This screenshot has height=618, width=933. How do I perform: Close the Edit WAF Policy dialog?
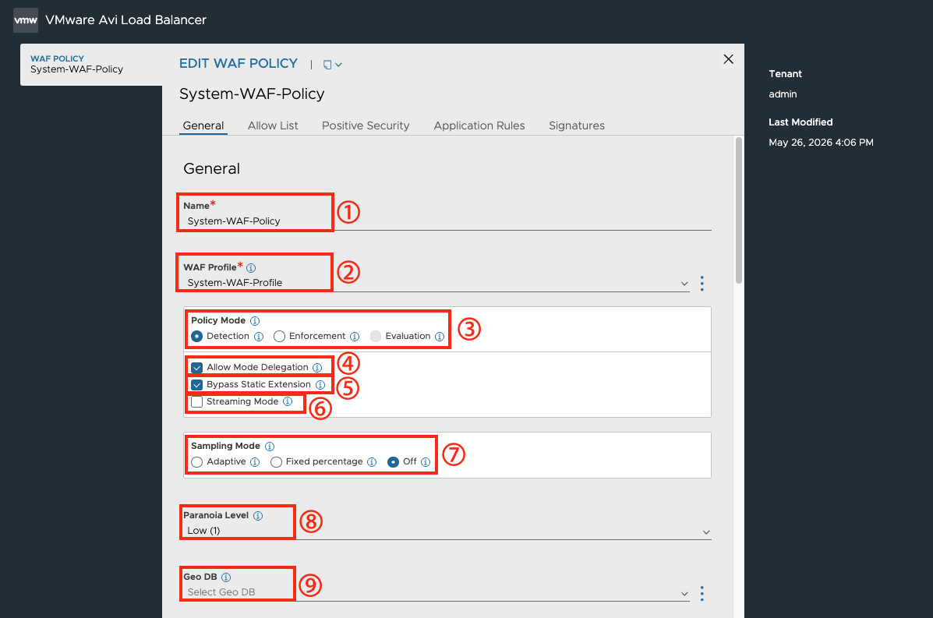click(728, 59)
